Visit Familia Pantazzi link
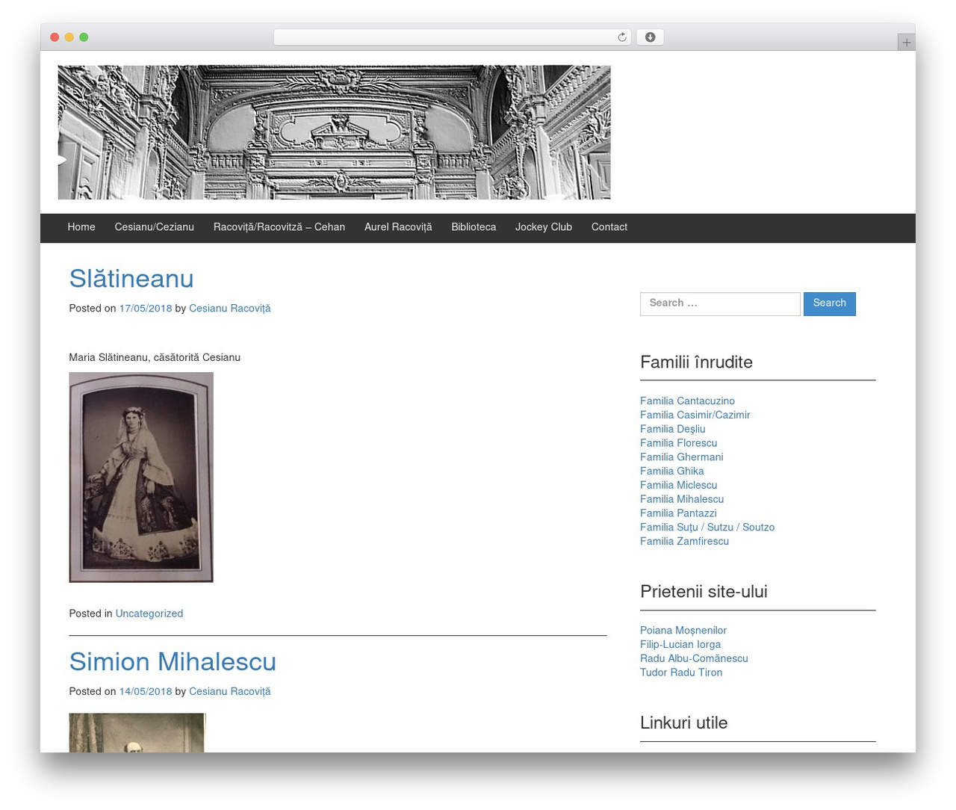 point(678,514)
